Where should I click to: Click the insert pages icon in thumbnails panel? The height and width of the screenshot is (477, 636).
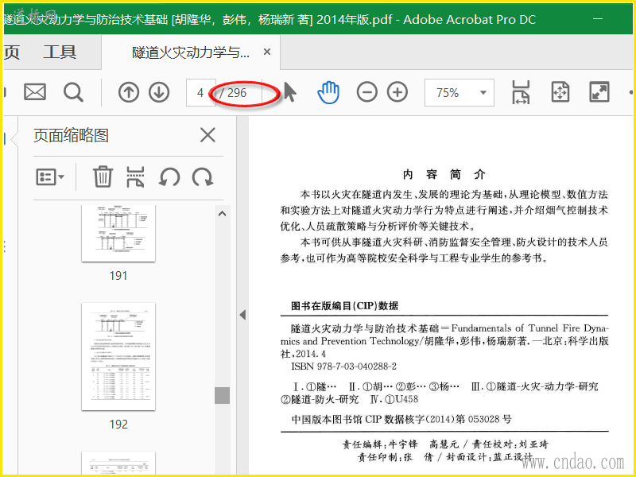coord(135,176)
